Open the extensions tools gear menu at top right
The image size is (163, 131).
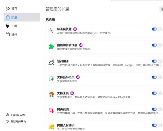coord(162,9)
